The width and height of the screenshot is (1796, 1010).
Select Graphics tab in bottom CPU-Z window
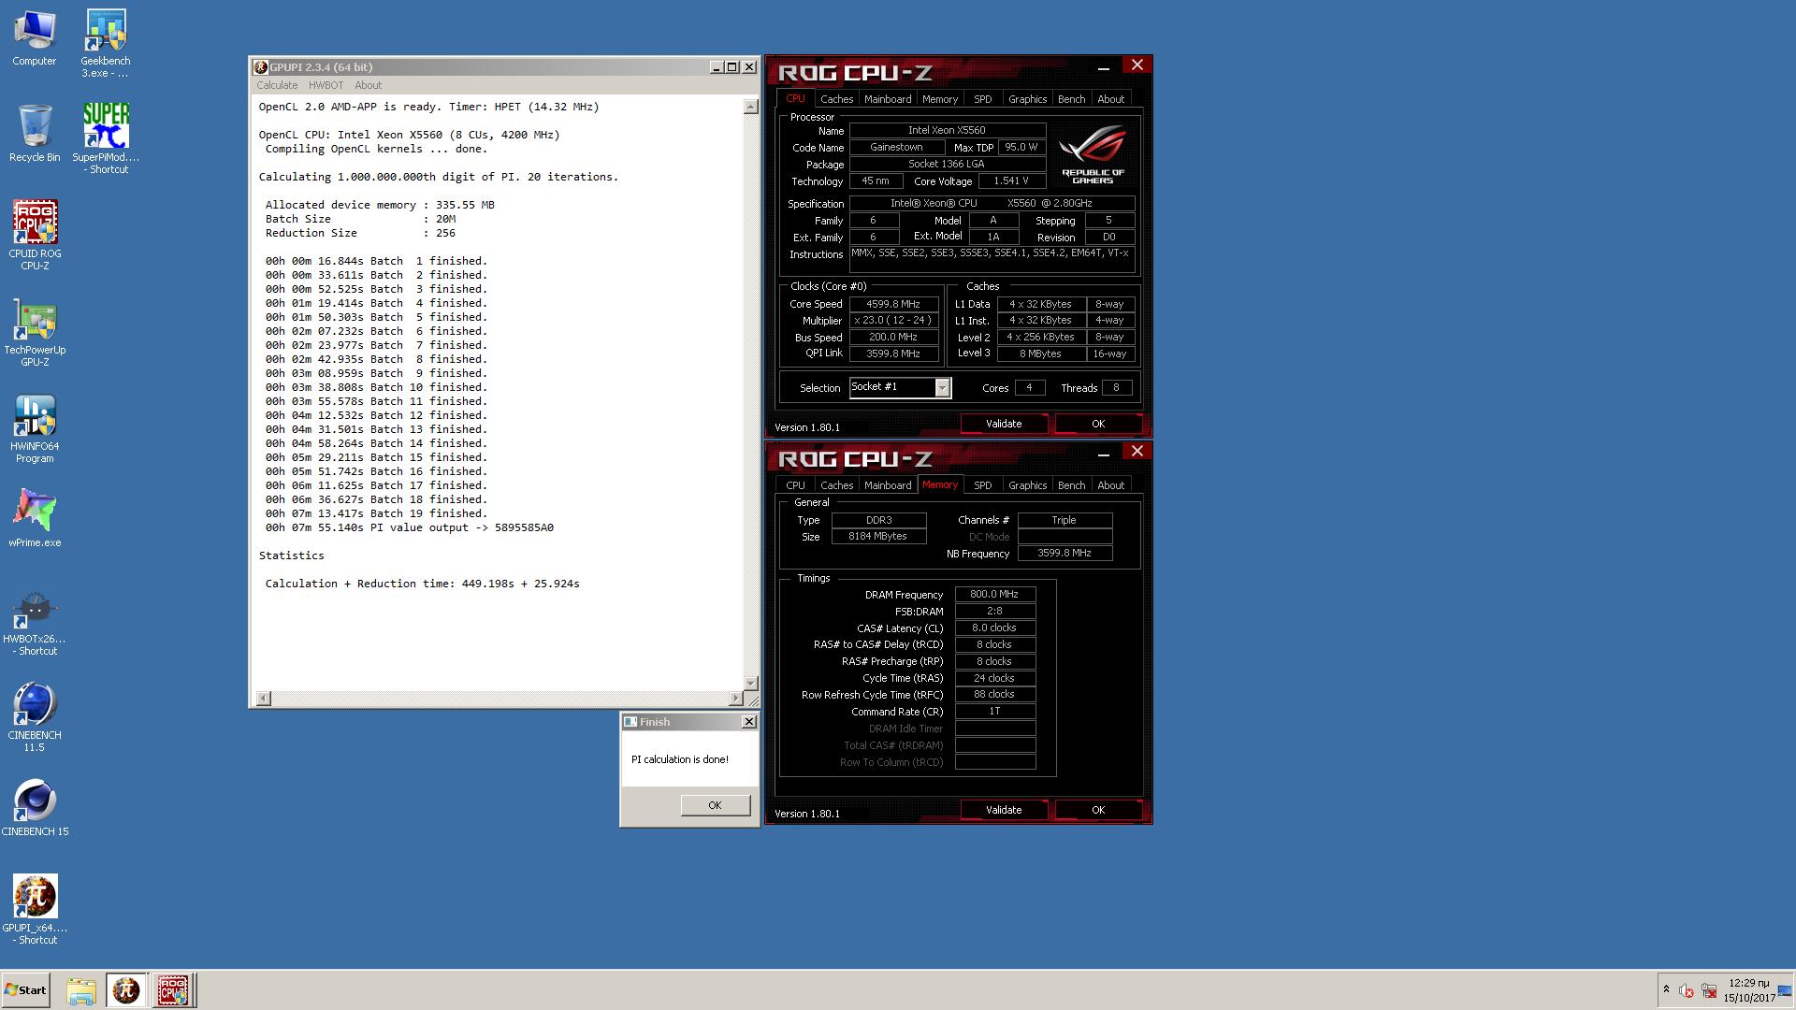[1027, 485]
